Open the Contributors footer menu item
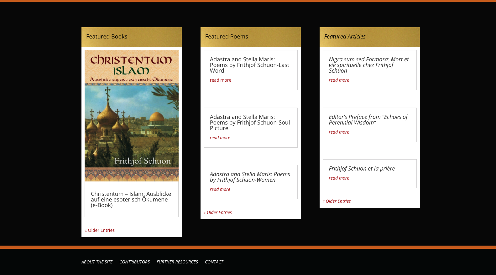Screen dimensions: 496x275 click(x=134, y=262)
